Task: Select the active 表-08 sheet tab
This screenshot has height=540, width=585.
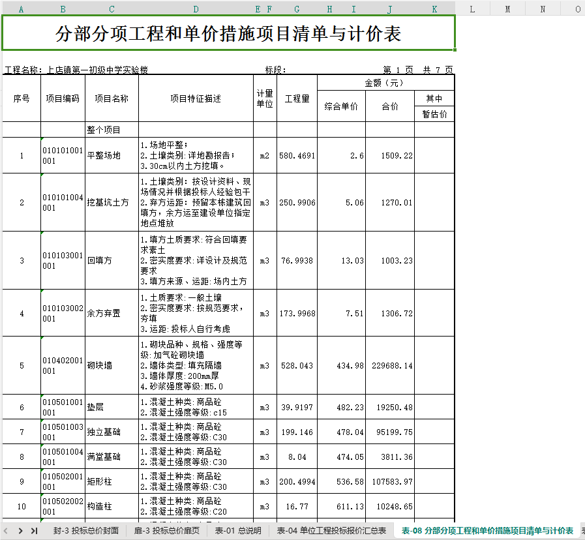Action: pos(487,531)
